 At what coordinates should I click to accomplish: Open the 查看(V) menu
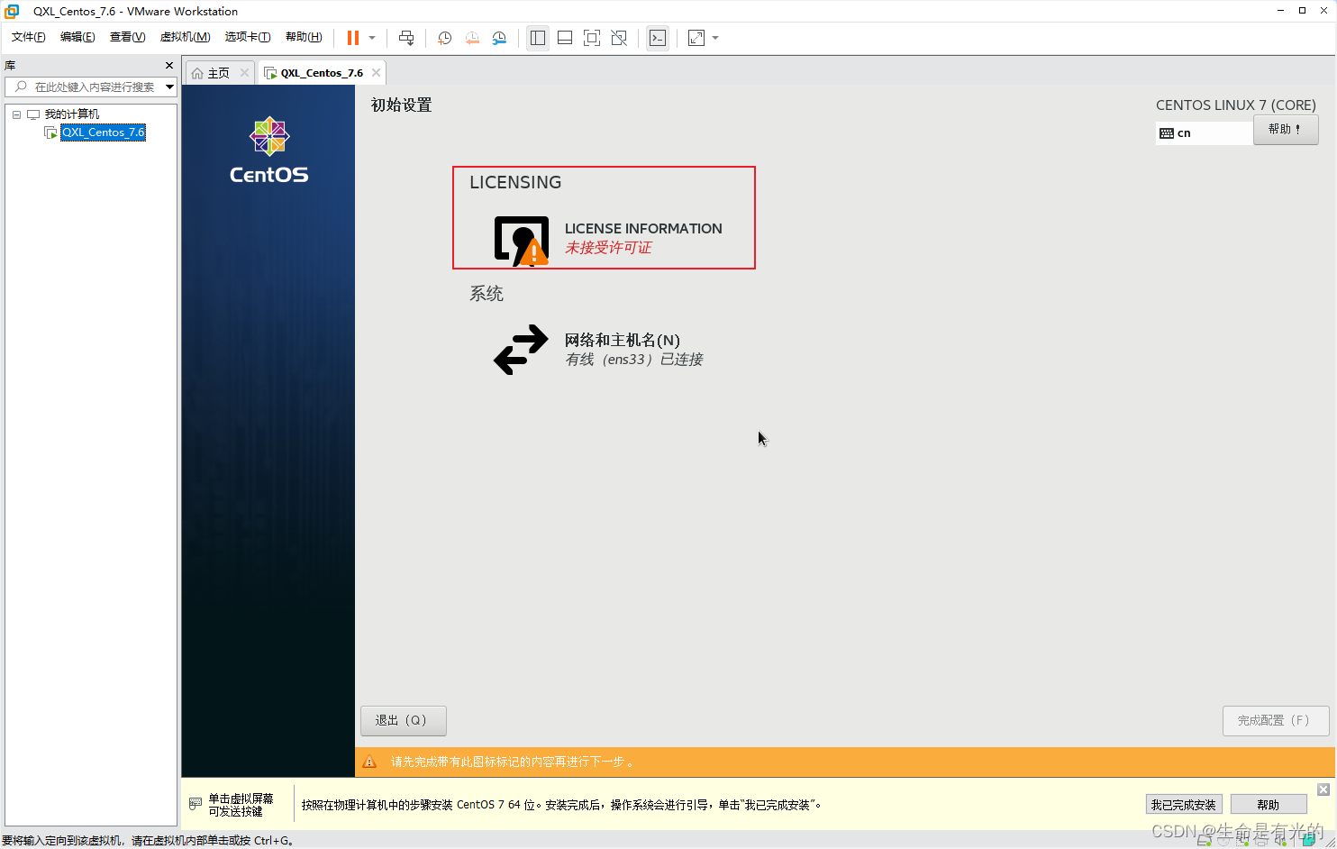click(127, 37)
